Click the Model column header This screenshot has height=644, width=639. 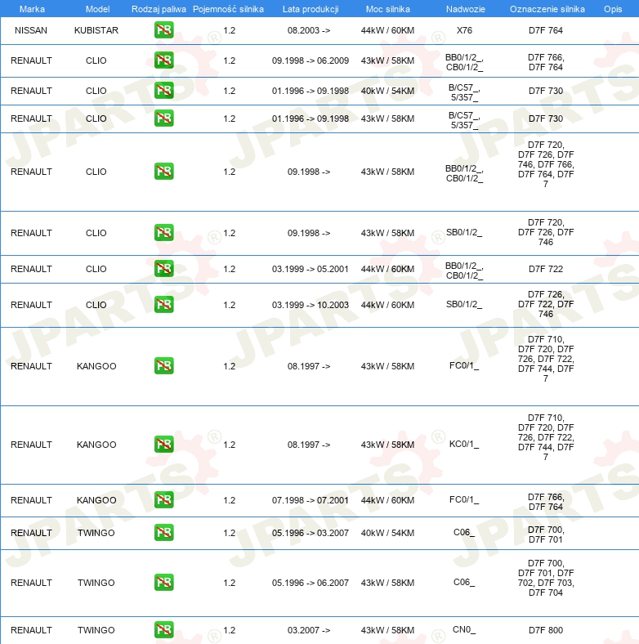[x=97, y=9]
